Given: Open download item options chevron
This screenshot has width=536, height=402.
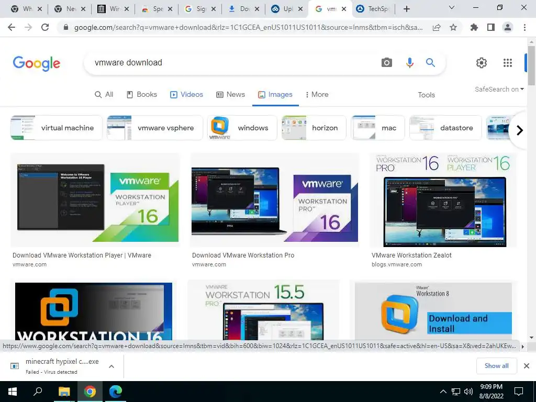Looking at the screenshot, I should (111, 366).
